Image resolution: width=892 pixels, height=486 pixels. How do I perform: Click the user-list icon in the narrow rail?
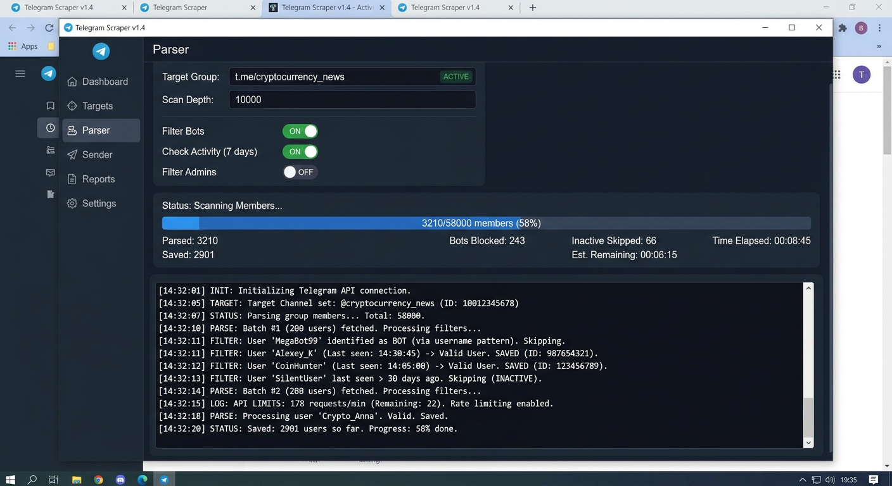pyautogui.click(x=50, y=150)
